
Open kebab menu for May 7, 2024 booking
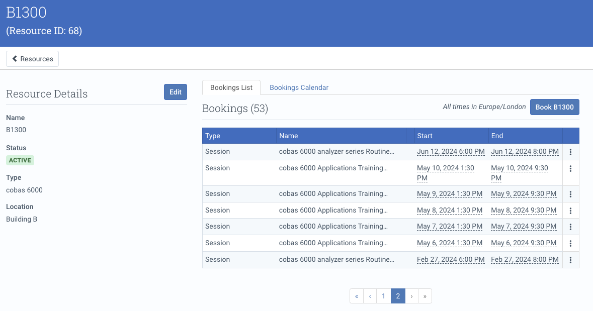tap(570, 227)
